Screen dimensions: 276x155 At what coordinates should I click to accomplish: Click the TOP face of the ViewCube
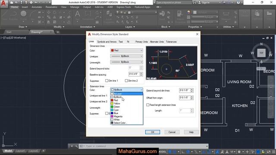tap(261, 53)
